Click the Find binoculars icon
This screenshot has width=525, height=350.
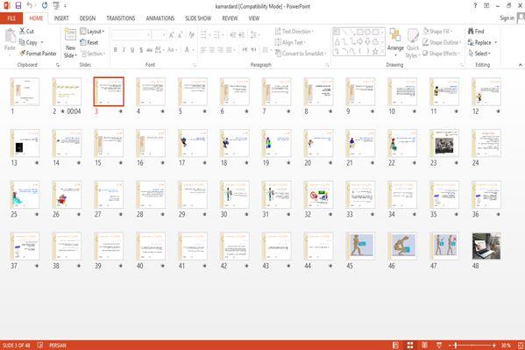[x=471, y=32]
